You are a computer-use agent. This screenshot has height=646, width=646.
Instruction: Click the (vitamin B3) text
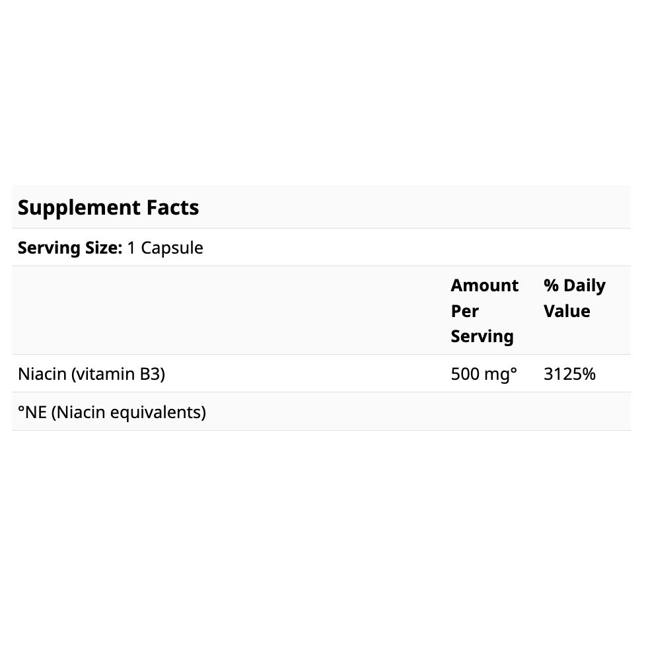coord(118,374)
